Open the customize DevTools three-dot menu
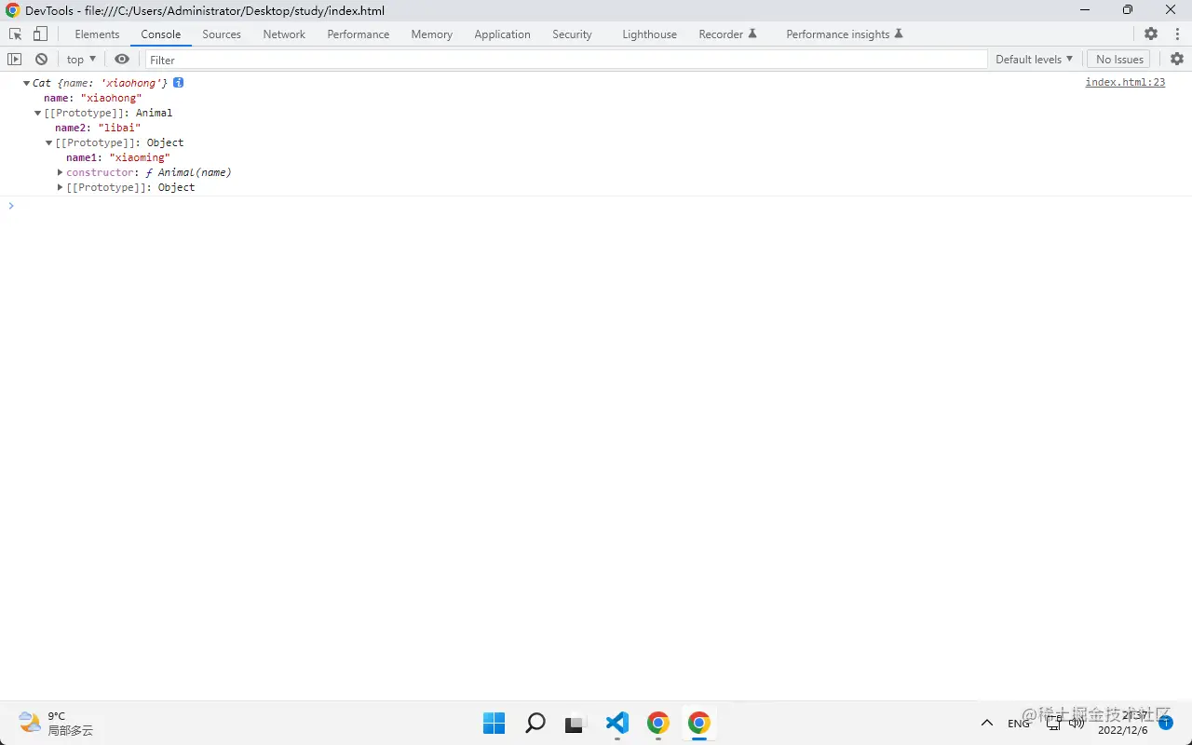Screen dimensions: 1192x745 pyautogui.click(x=1177, y=34)
